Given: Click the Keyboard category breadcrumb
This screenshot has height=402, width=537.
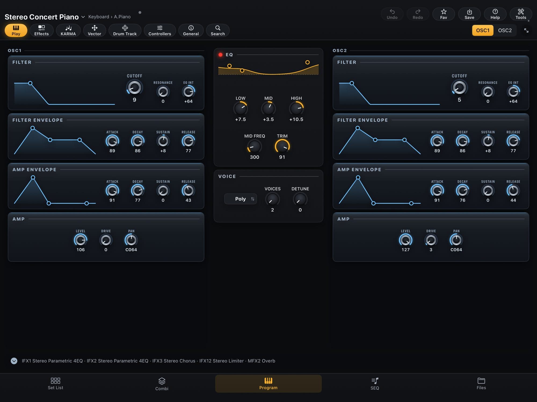Looking at the screenshot, I should (x=99, y=17).
